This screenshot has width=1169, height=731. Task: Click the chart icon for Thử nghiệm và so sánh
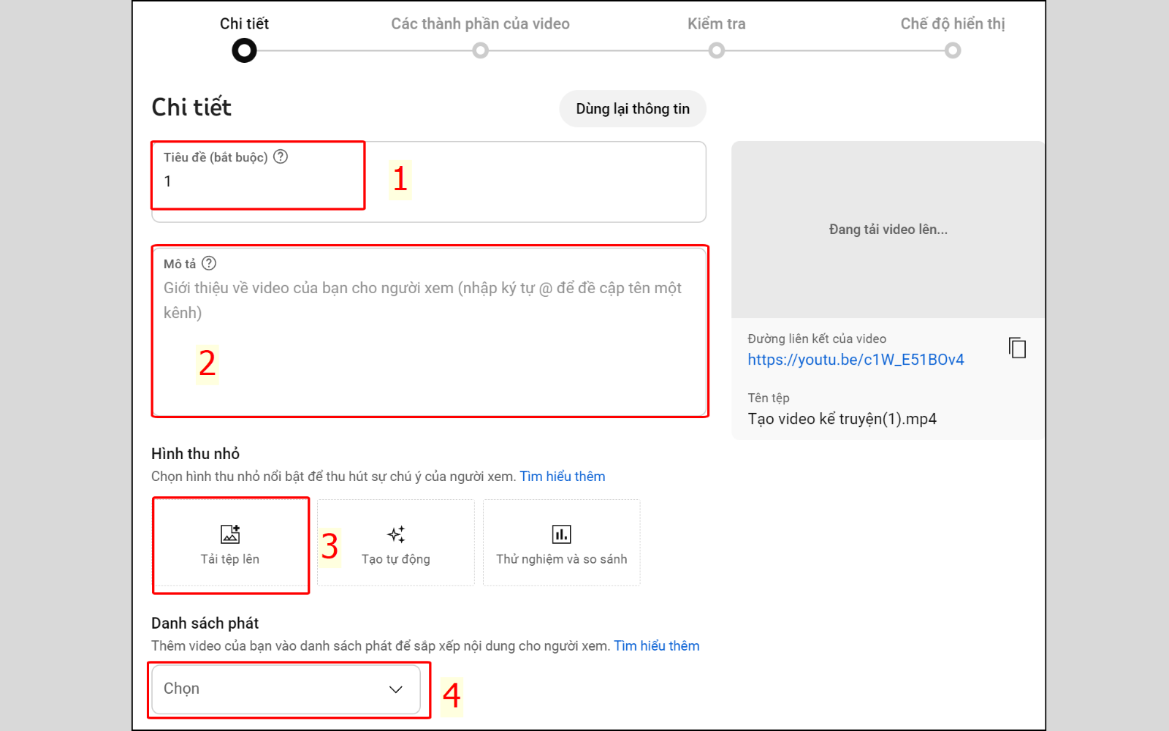point(561,534)
